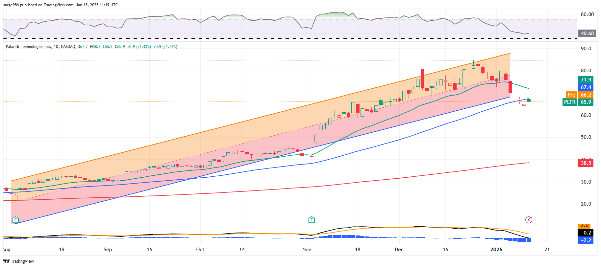
Task: Click the blue 67.4 moving average label
Action: [586, 87]
